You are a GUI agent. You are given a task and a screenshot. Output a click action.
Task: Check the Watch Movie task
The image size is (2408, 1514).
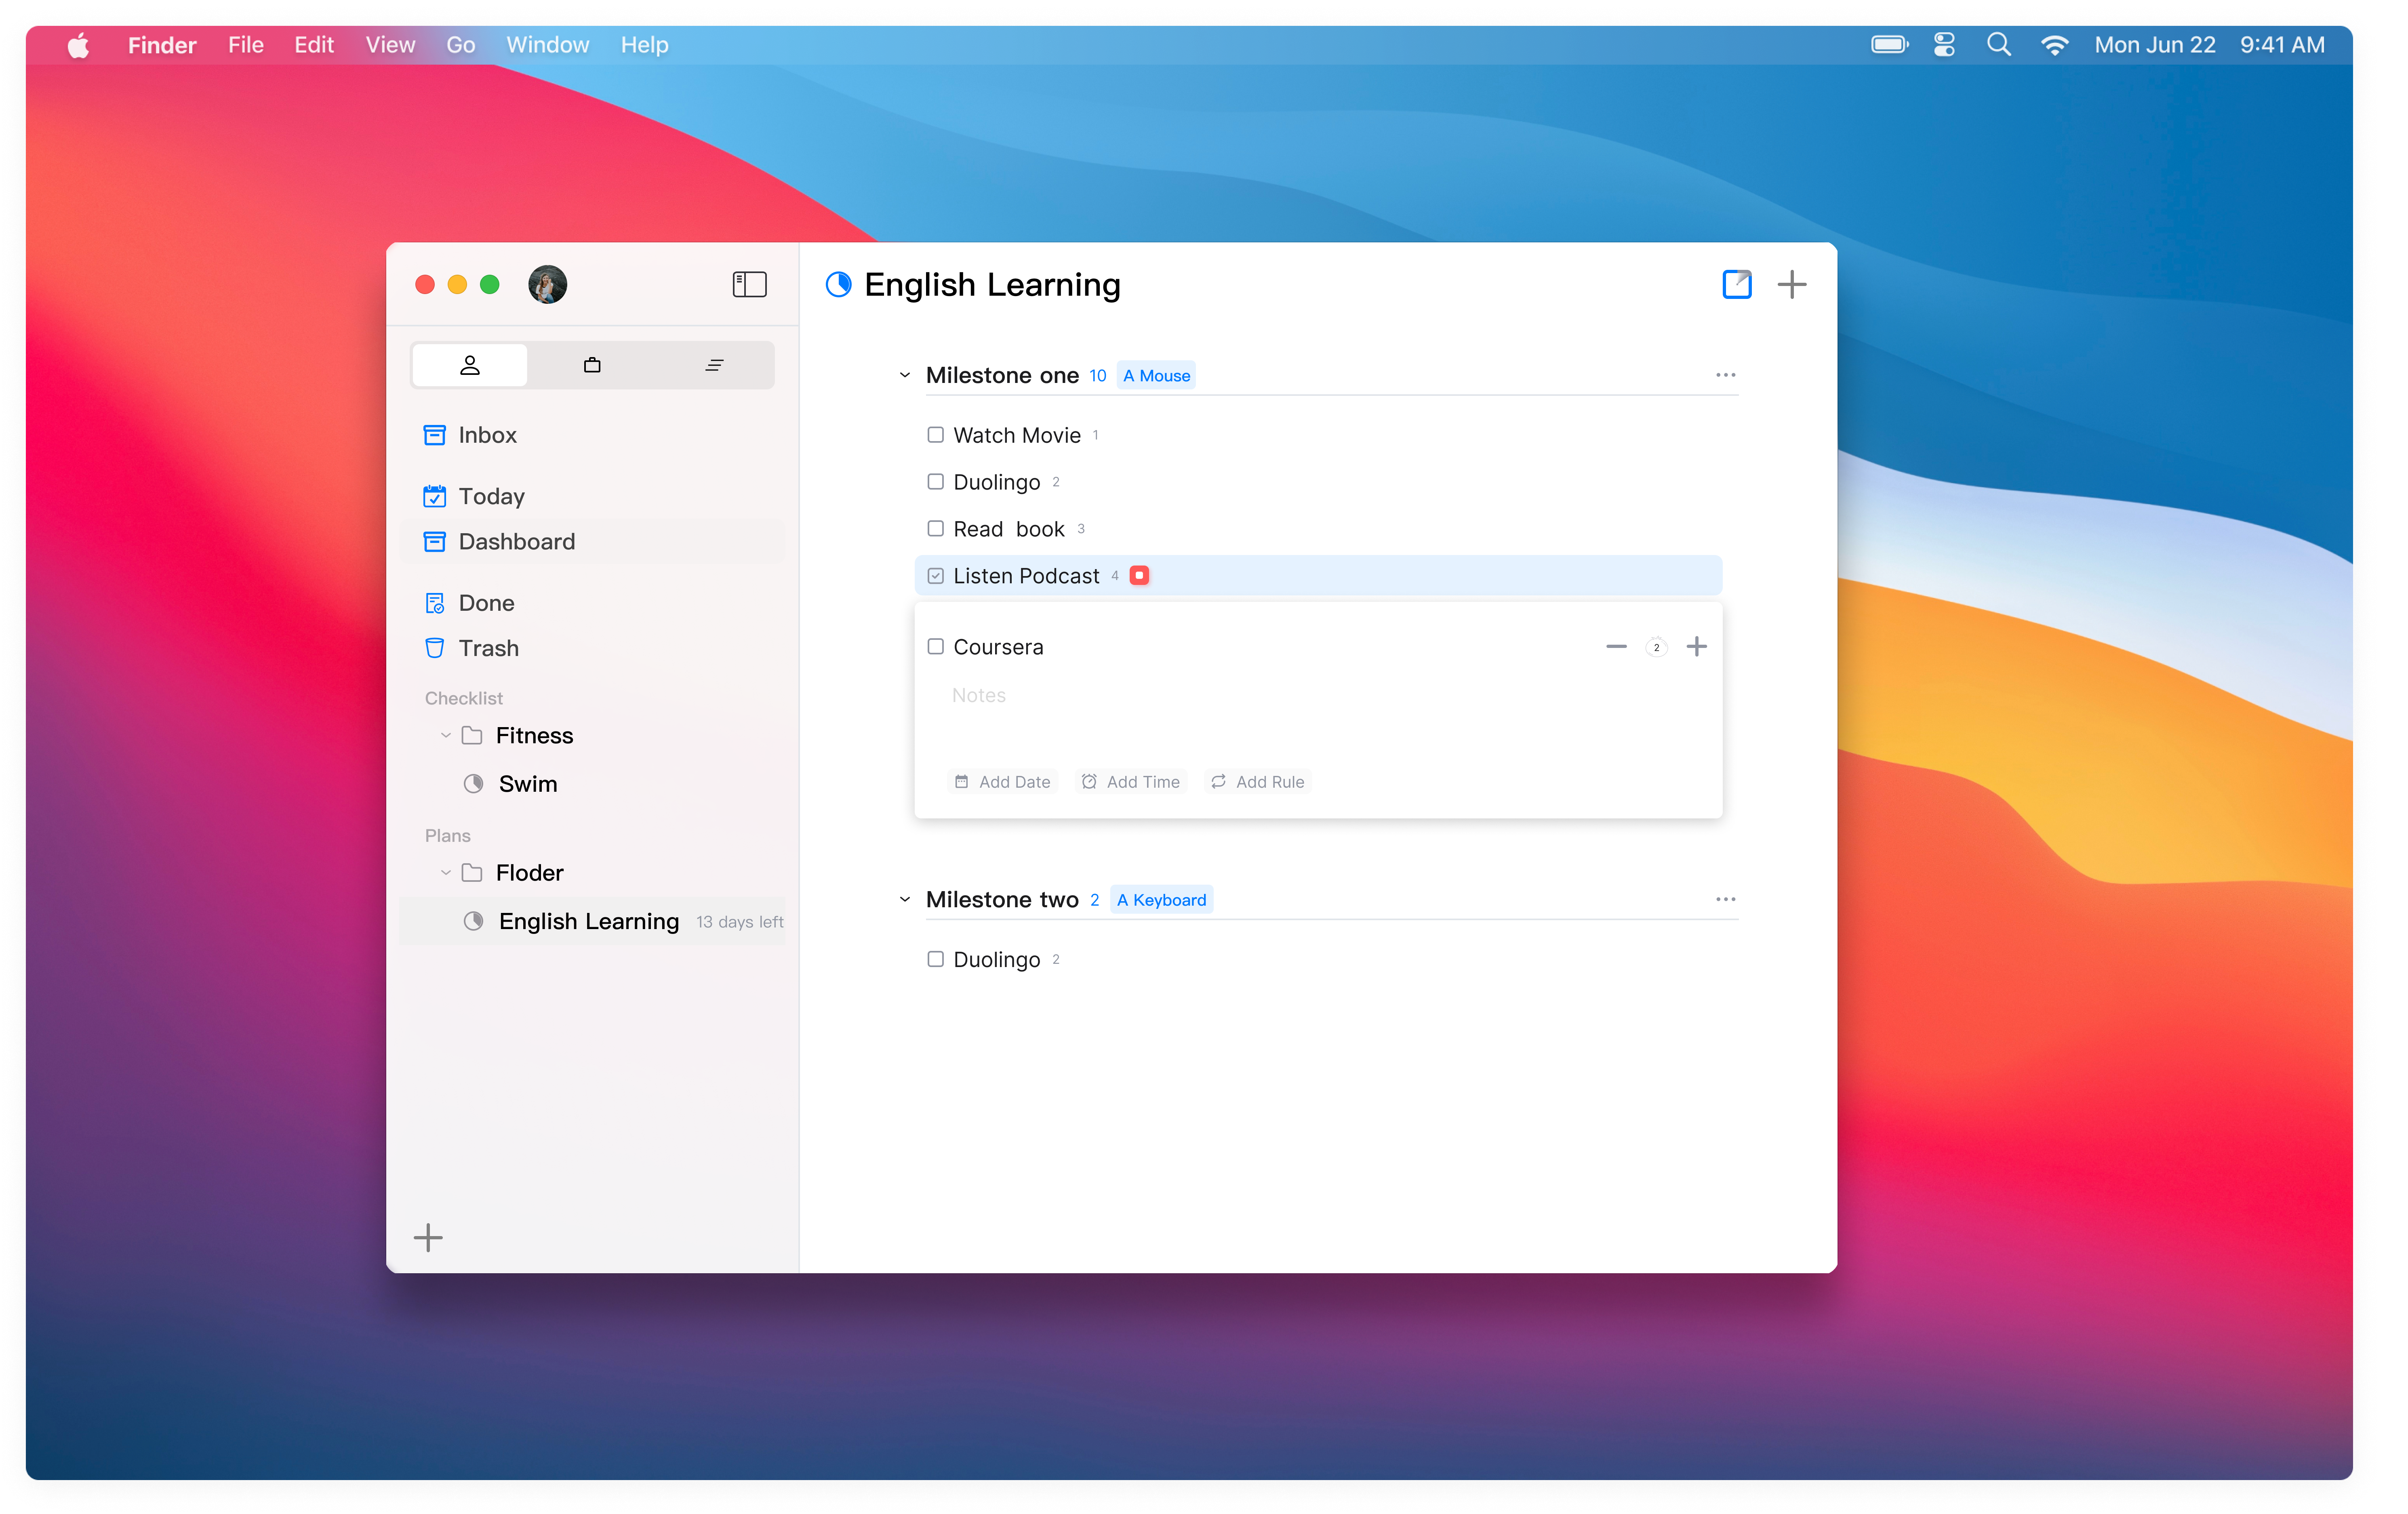click(x=935, y=435)
